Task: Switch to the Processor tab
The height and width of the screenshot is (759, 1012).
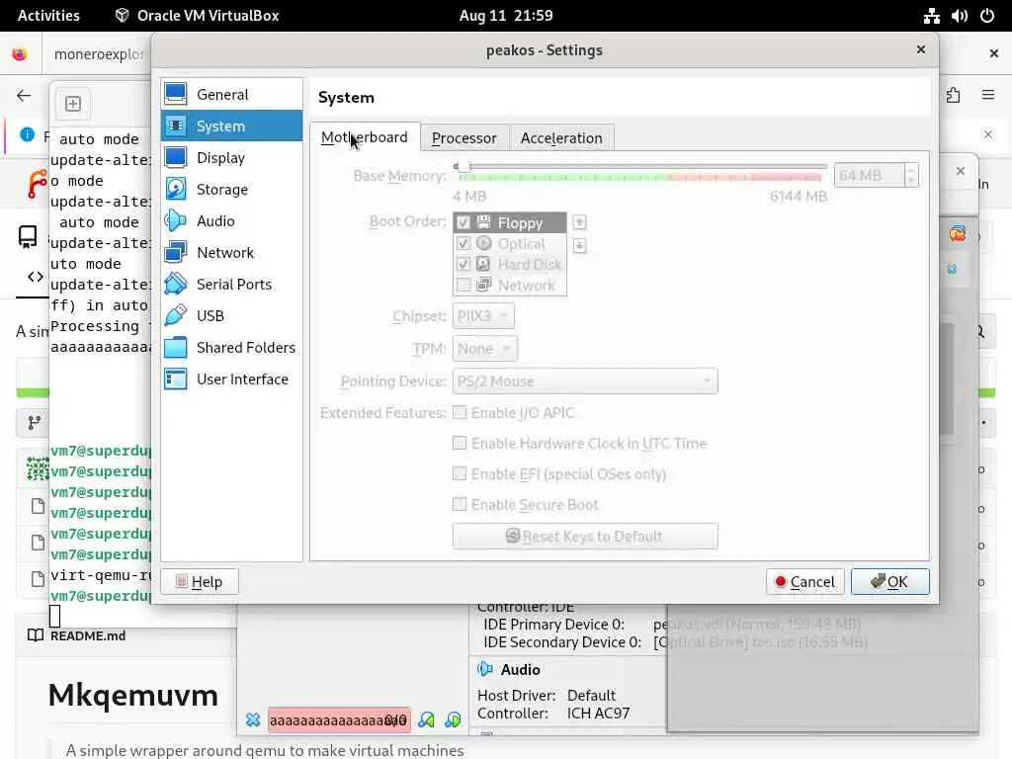Action: [464, 138]
